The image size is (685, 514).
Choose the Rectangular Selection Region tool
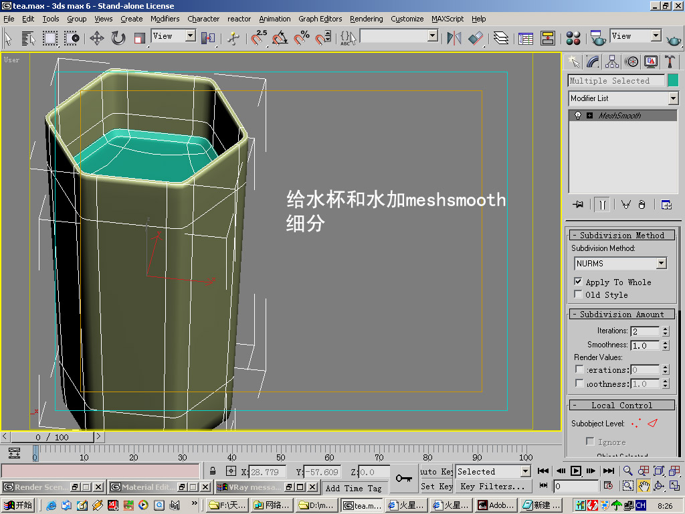tap(50, 38)
